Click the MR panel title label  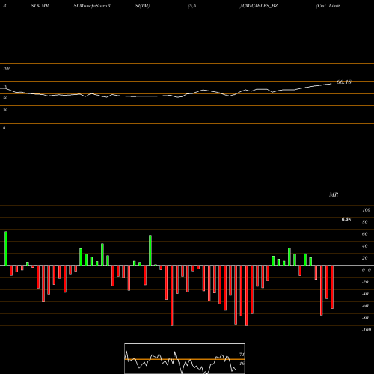pos(334,194)
